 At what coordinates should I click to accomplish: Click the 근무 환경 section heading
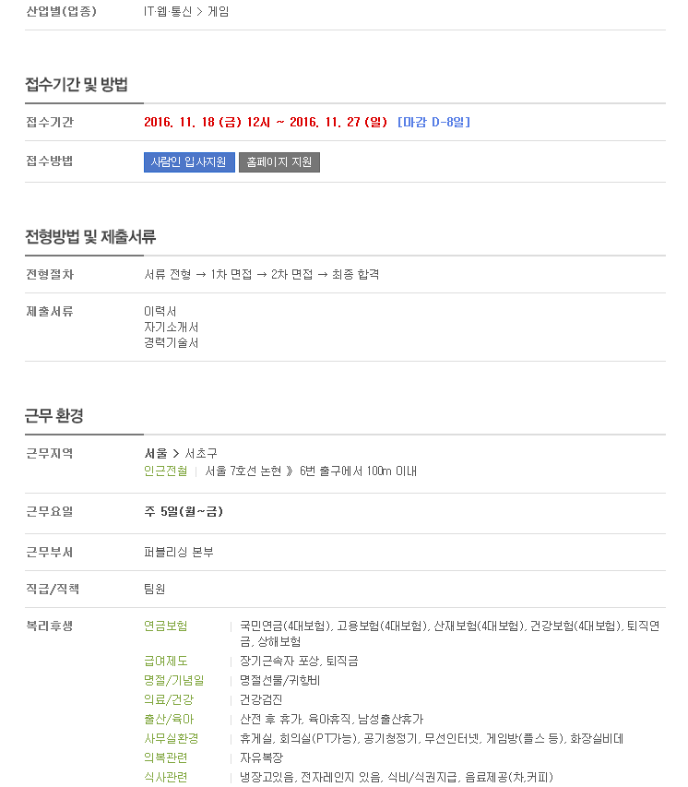point(54,415)
